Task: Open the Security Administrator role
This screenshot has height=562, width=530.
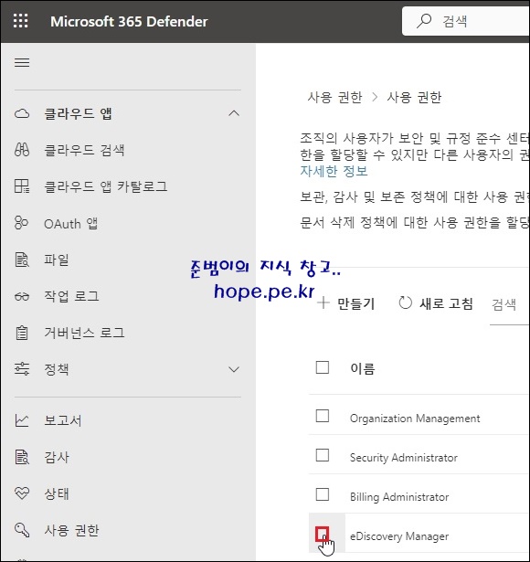Action: click(x=404, y=457)
